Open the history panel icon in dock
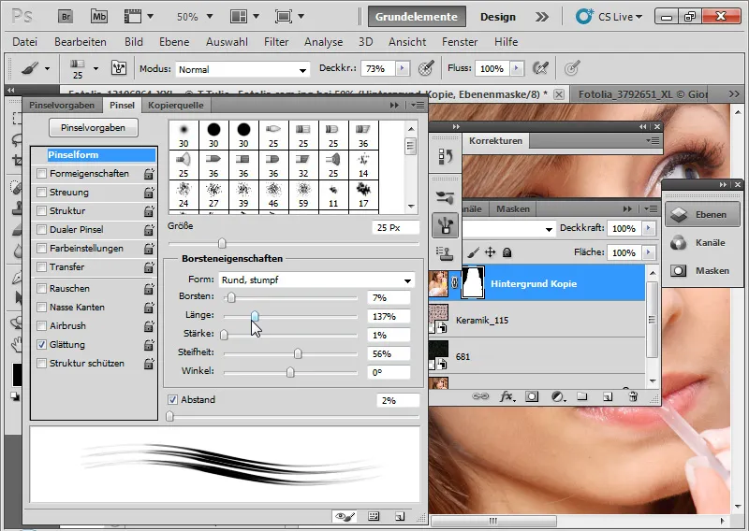 point(446,156)
